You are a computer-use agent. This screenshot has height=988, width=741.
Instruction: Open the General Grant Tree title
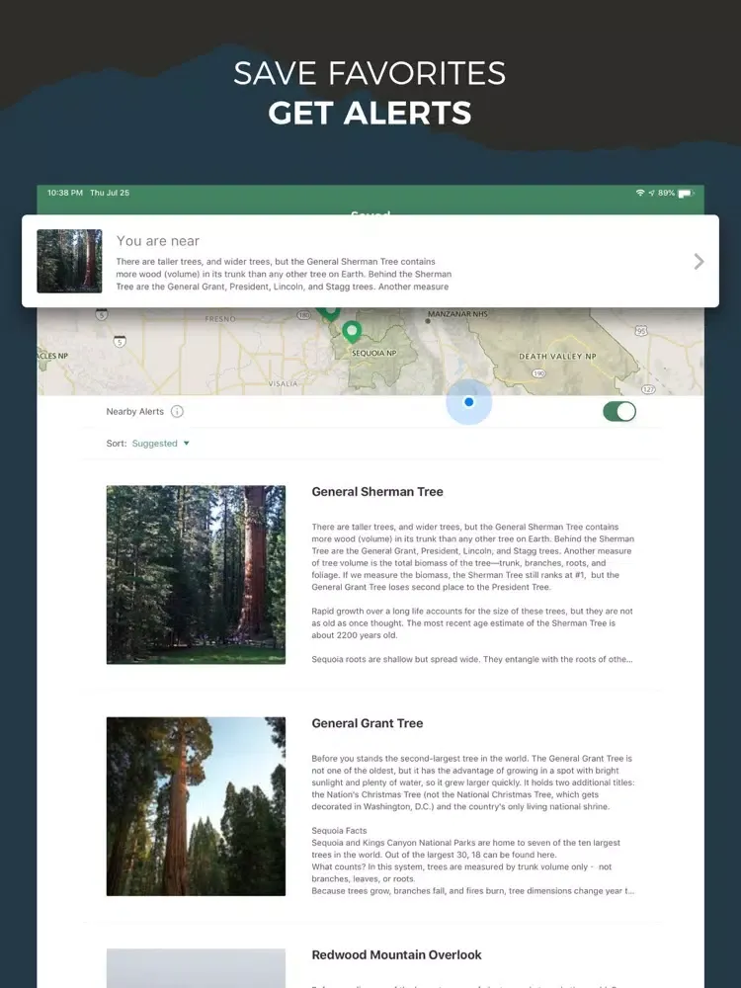pyautogui.click(x=368, y=723)
